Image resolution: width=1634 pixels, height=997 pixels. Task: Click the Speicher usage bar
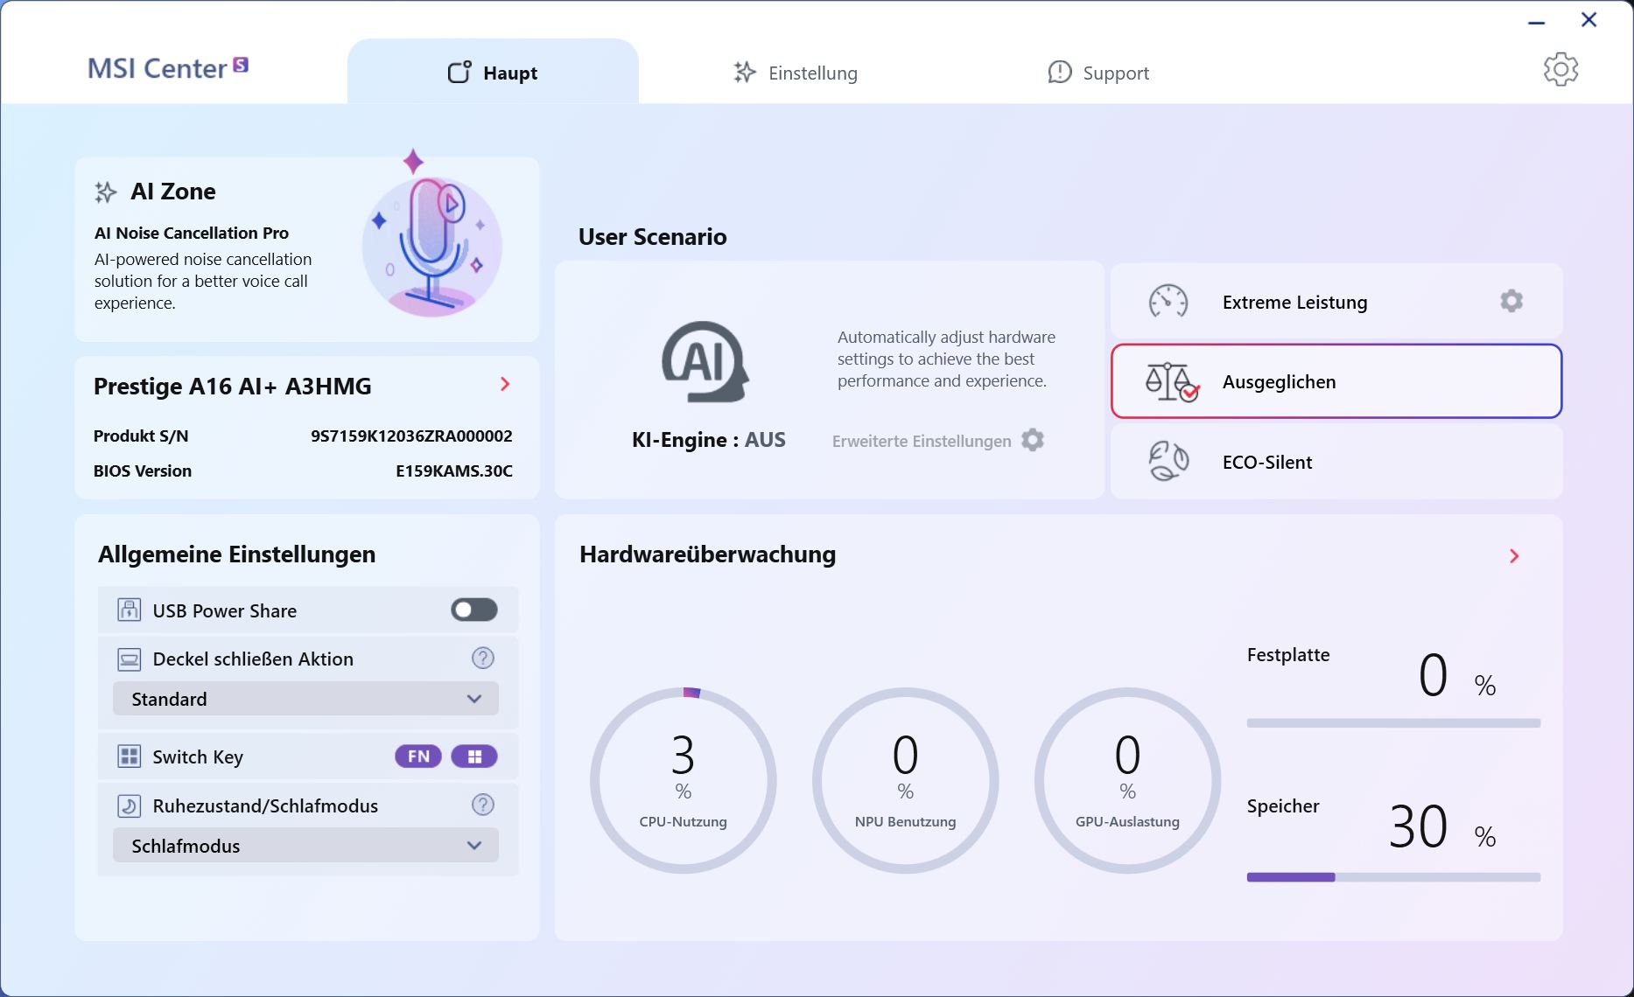pyautogui.click(x=1393, y=877)
